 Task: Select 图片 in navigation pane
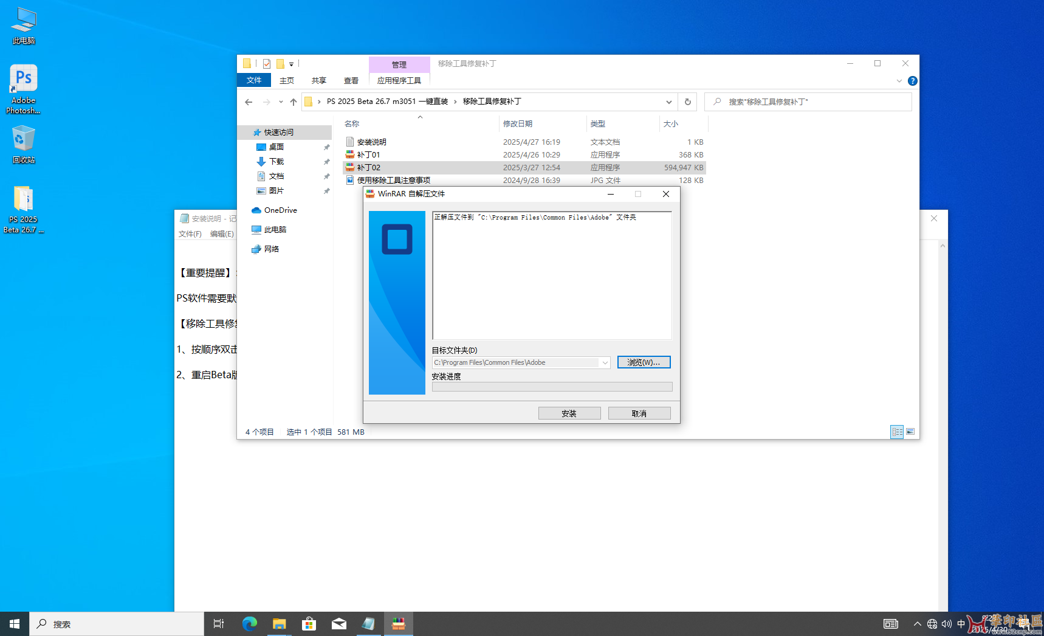click(x=276, y=191)
